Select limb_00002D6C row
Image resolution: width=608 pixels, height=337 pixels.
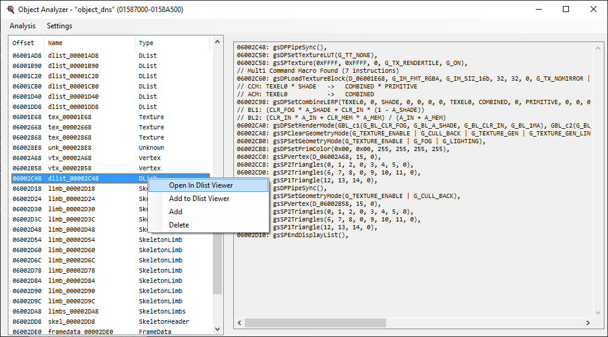[111, 261]
